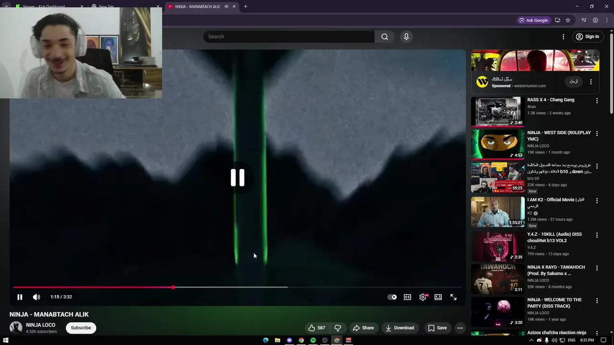Open Microsoft Edge from taskbar
The image size is (614, 345).
[x=266, y=340]
